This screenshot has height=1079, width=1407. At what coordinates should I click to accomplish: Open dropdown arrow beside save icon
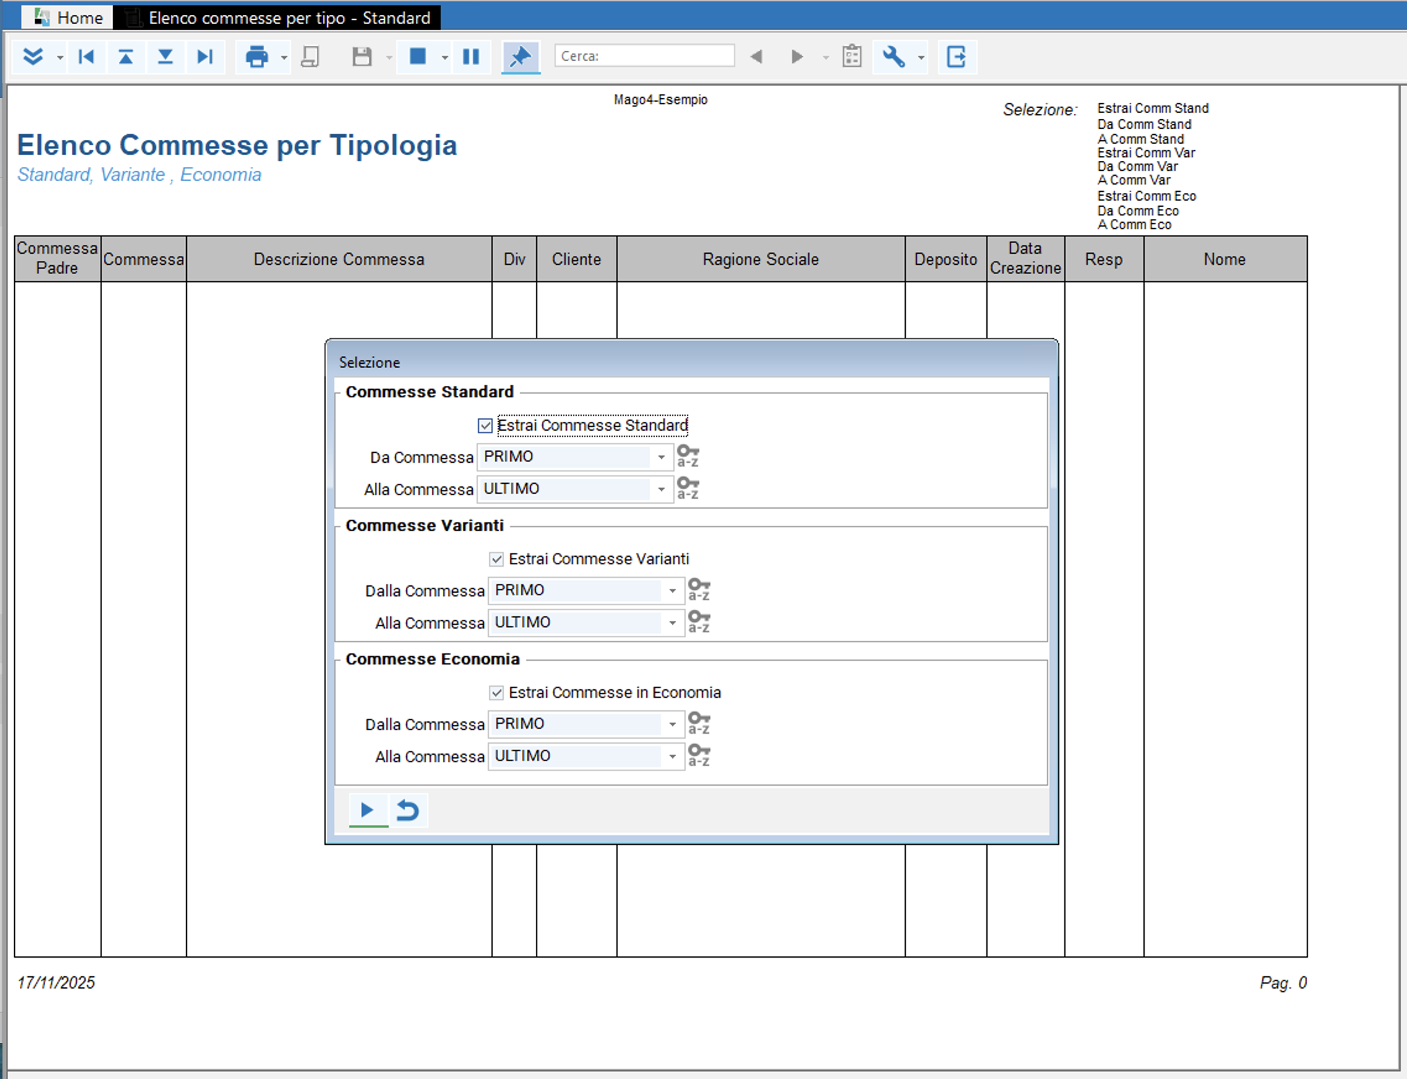389,58
